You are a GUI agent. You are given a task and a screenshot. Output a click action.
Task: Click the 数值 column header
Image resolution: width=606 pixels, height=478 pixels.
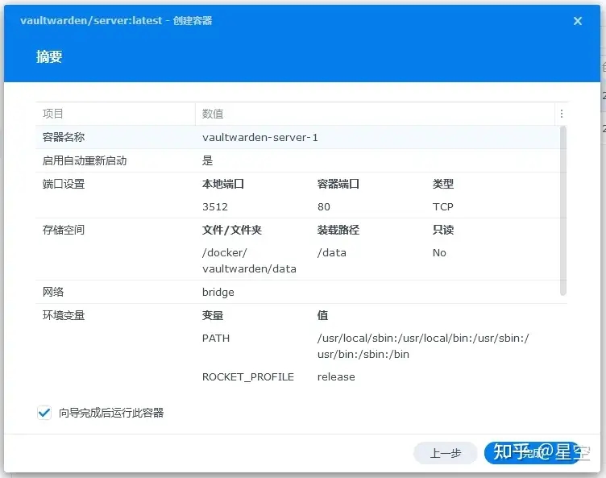[x=213, y=114]
